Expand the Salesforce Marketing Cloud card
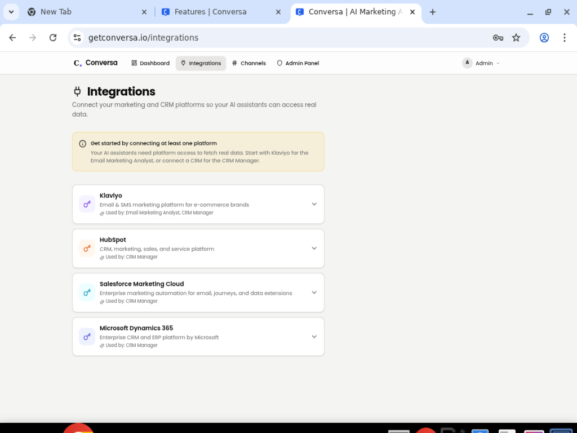The image size is (577, 433). (x=314, y=293)
